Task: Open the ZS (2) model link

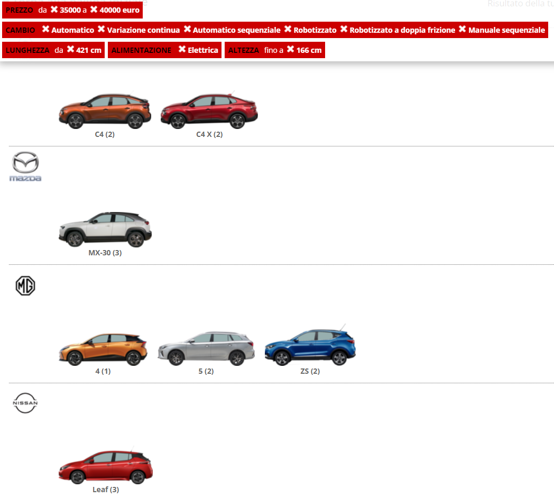Action: (310, 371)
